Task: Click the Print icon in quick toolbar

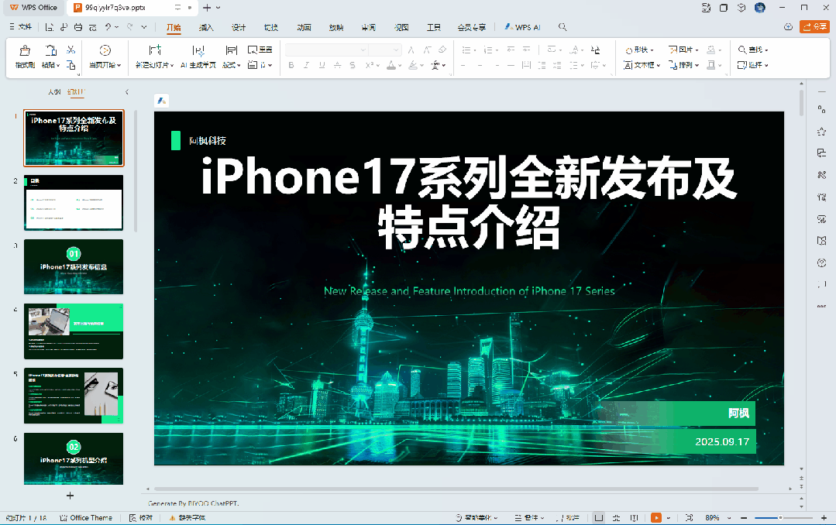Action: [78, 26]
